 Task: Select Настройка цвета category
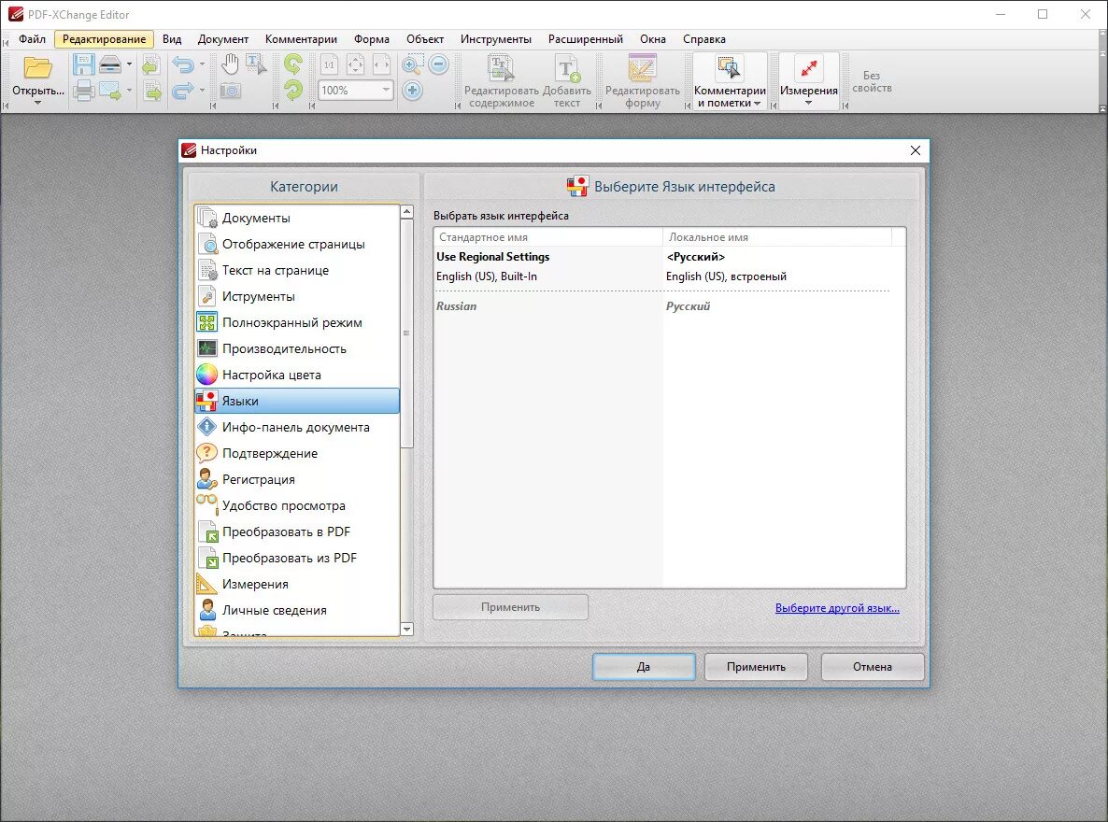coord(297,375)
